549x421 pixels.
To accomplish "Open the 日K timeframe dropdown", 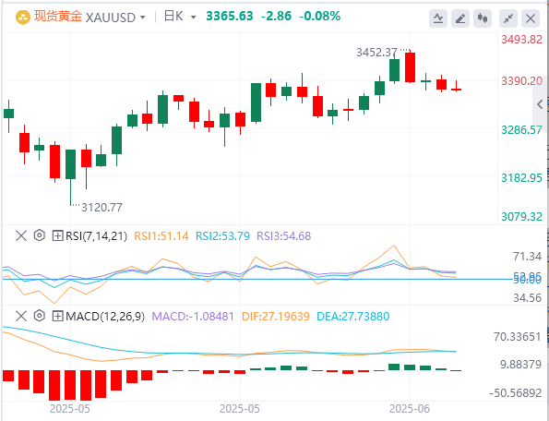I will pyautogui.click(x=193, y=18).
